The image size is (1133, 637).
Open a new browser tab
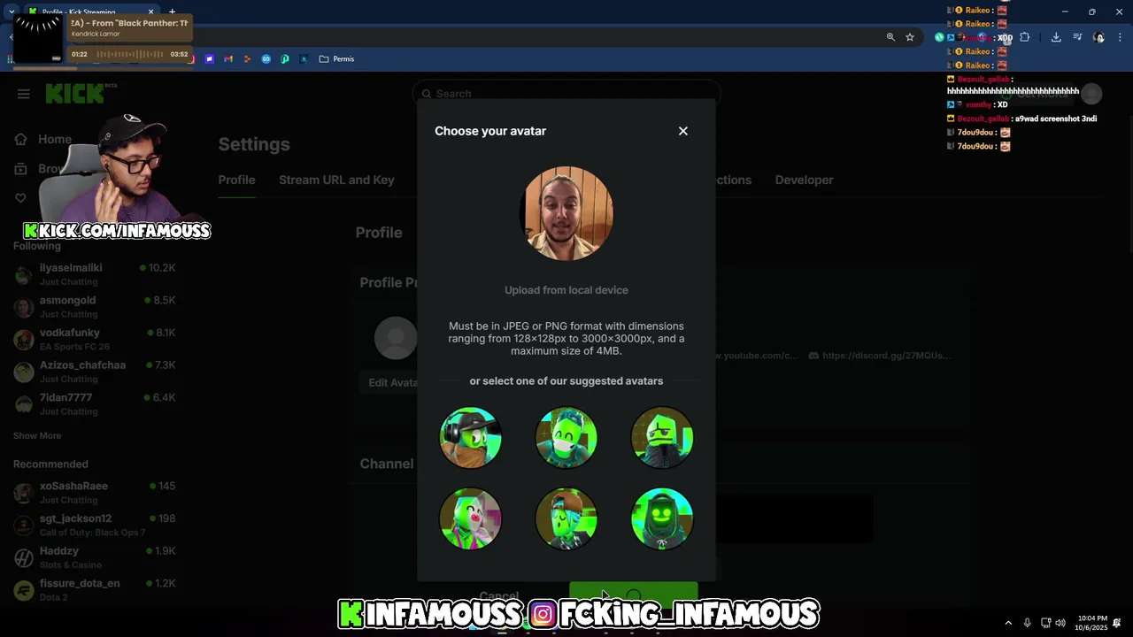click(x=172, y=12)
